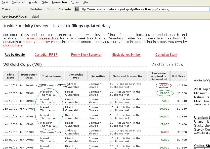Open the Lesezeichen menu
Viewport: 210px width, 149px height.
59,2
